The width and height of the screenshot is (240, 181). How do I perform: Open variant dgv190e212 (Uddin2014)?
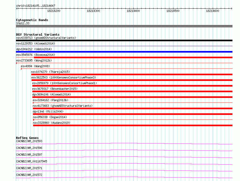(34, 49)
